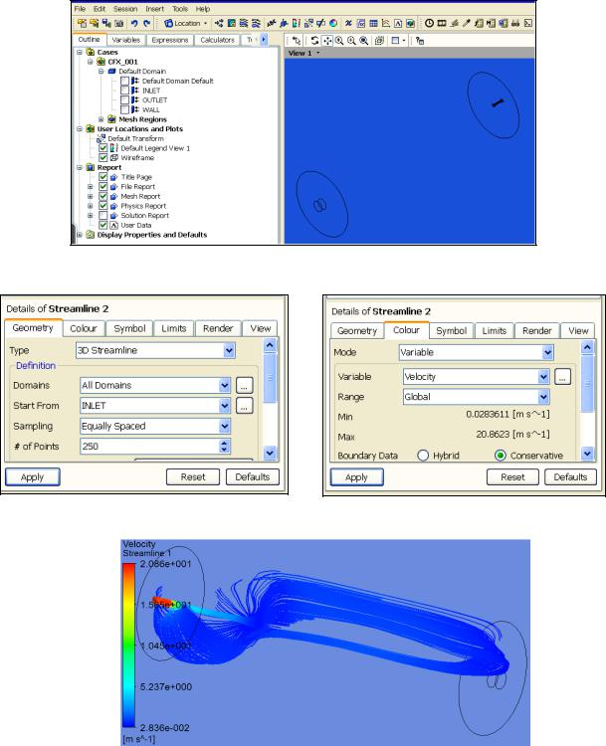Enable the OUTLET boundary checkbox
The image size is (606, 746).
pos(124,99)
